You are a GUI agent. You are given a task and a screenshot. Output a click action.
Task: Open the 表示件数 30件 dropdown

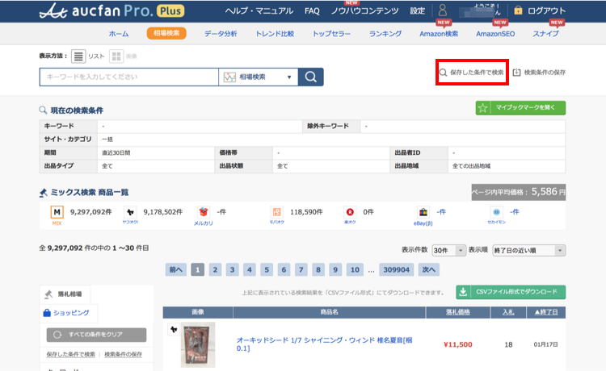[x=449, y=250]
